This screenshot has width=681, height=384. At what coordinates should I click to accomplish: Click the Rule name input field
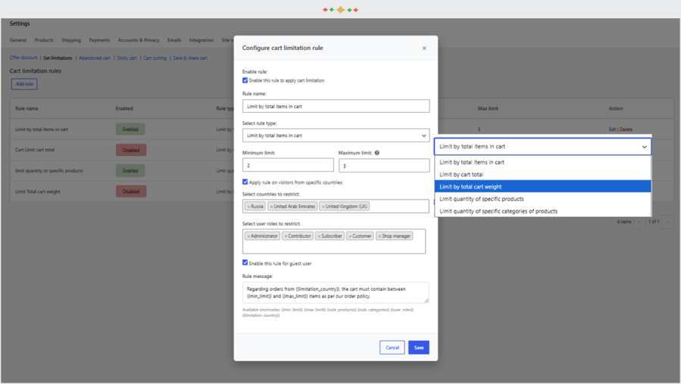[336, 106]
